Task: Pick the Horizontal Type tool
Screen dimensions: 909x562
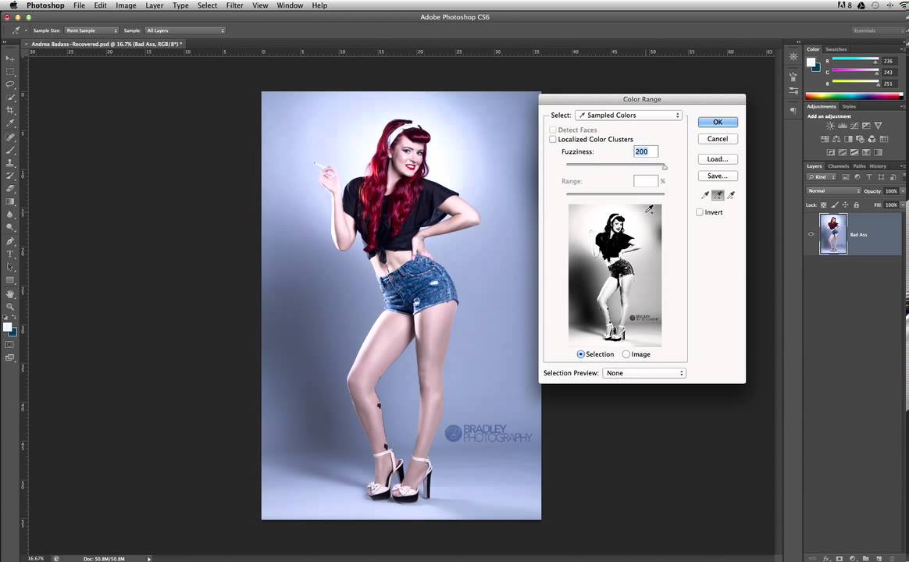Action: 10,254
